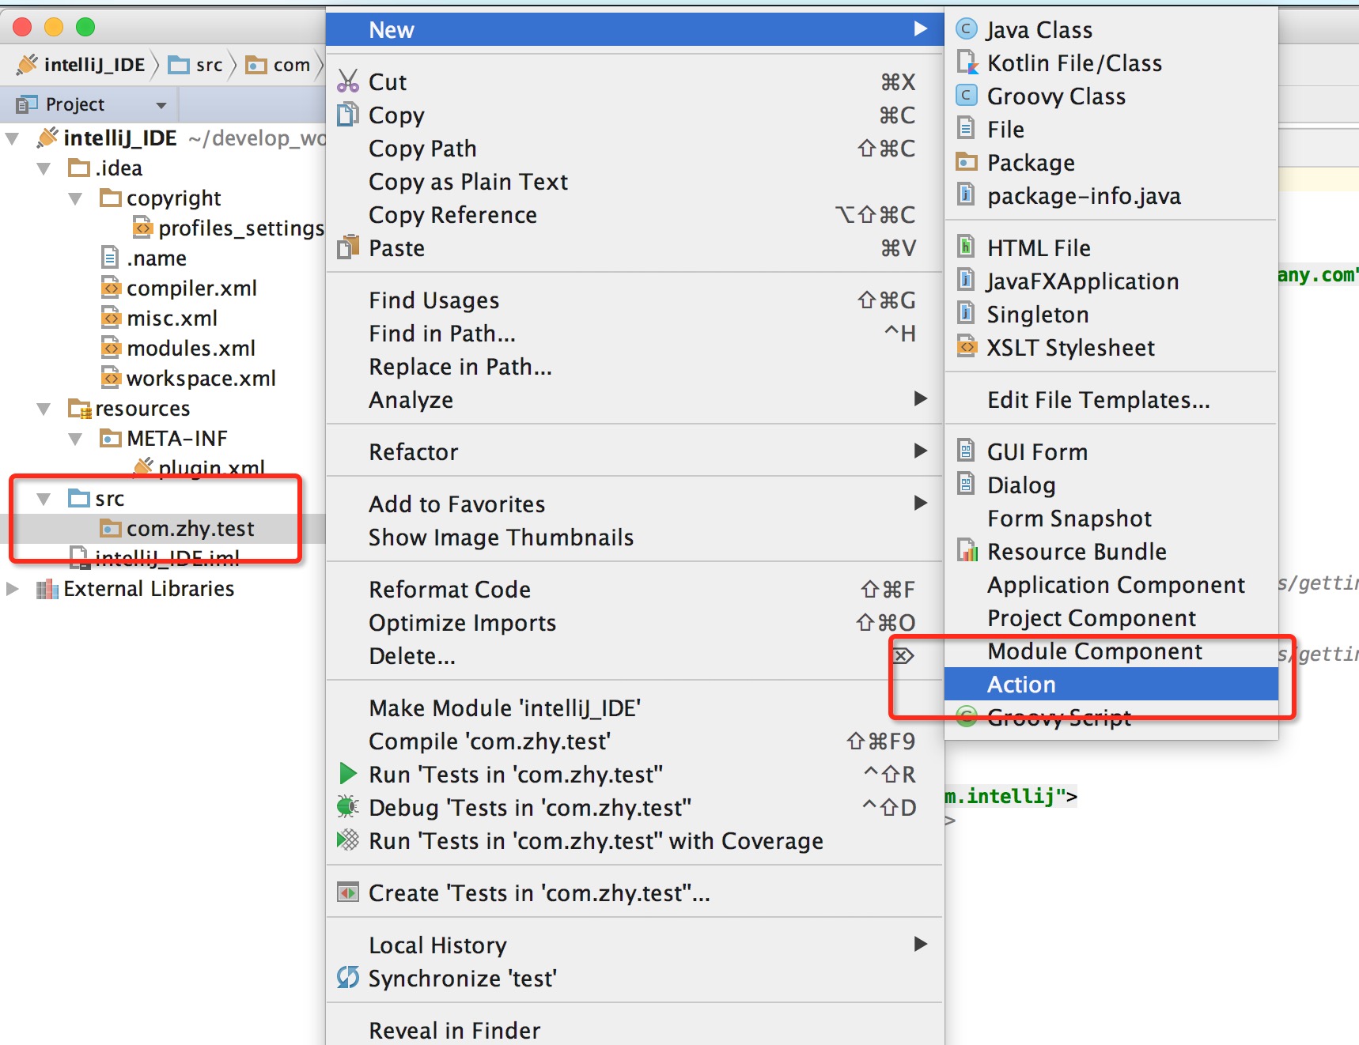Click the Paste clipboard icon
Screen dimensions: 1359x1045
pyautogui.click(x=347, y=247)
